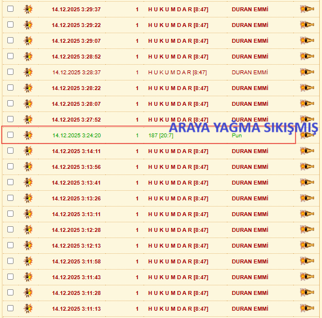322x318 pixels.
Task: Tick the checkbox for report 3:13:11
Action: [x=11, y=214]
